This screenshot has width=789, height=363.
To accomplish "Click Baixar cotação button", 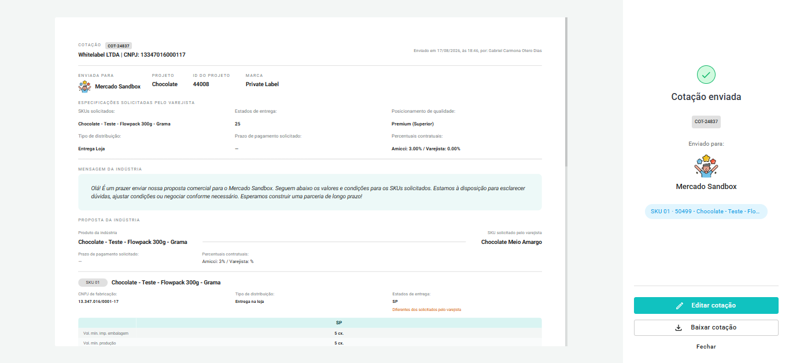I will (x=706, y=328).
